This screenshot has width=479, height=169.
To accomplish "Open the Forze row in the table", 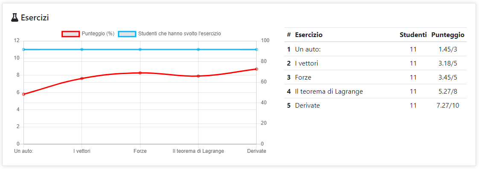I will (x=375, y=77).
